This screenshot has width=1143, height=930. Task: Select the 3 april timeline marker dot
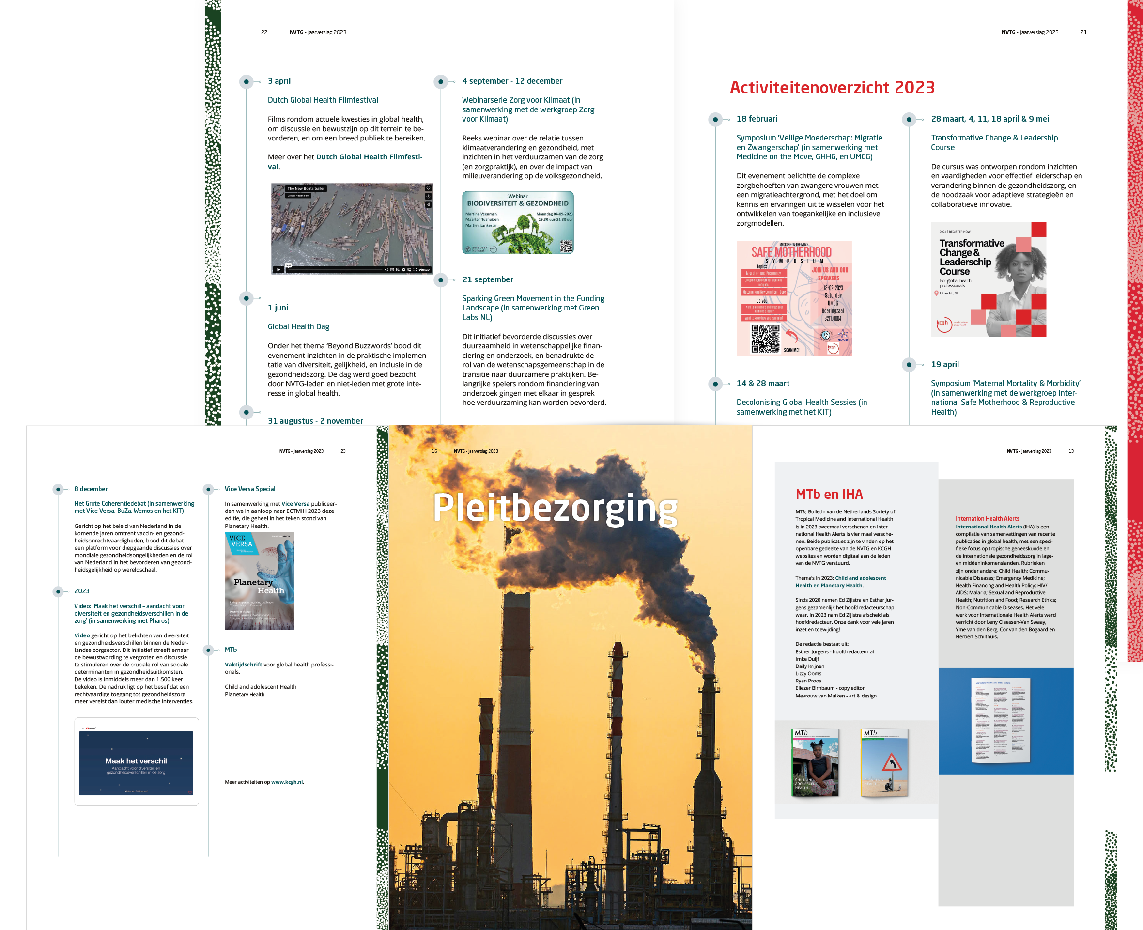(247, 81)
